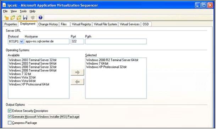Click the grayed-out sequencing wizard toolbar icon
Screen dimensions: 216x129
pos(33,18)
